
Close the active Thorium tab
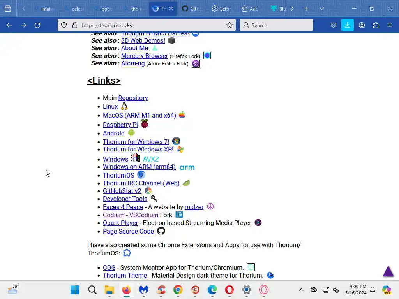(171, 9)
